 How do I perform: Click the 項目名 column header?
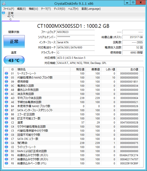(x=43, y=69)
